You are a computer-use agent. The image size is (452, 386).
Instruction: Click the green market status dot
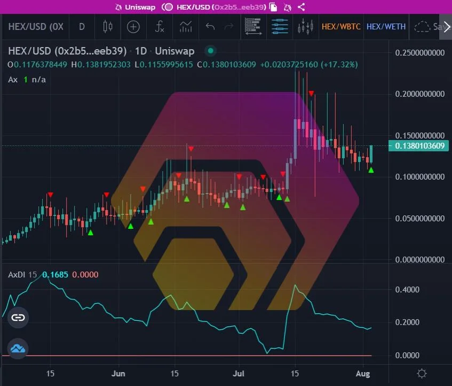pyautogui.click(x=211, y=51)
